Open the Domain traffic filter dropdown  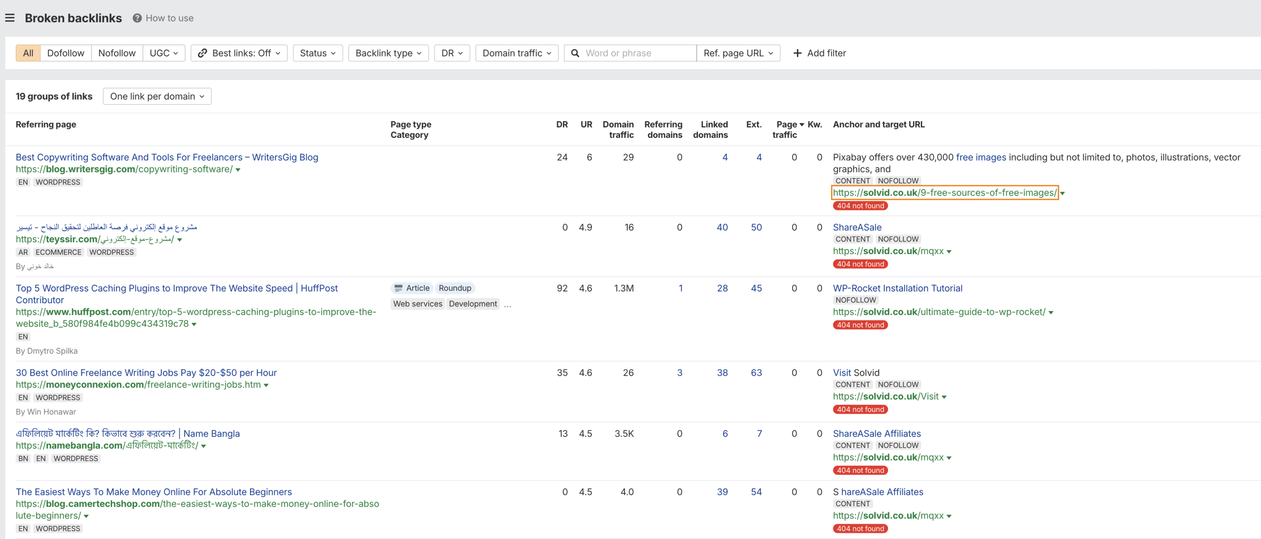[517, 53]
